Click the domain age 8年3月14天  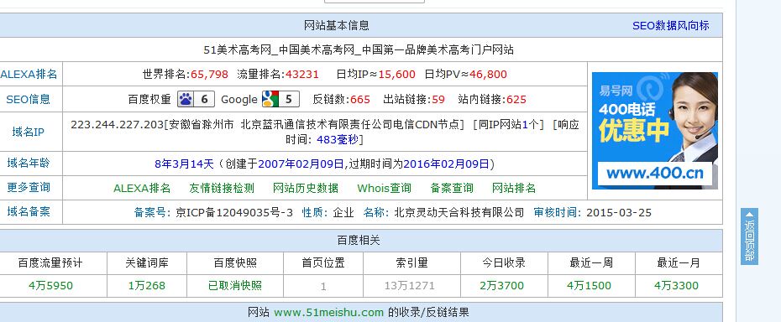click(184, 164)
